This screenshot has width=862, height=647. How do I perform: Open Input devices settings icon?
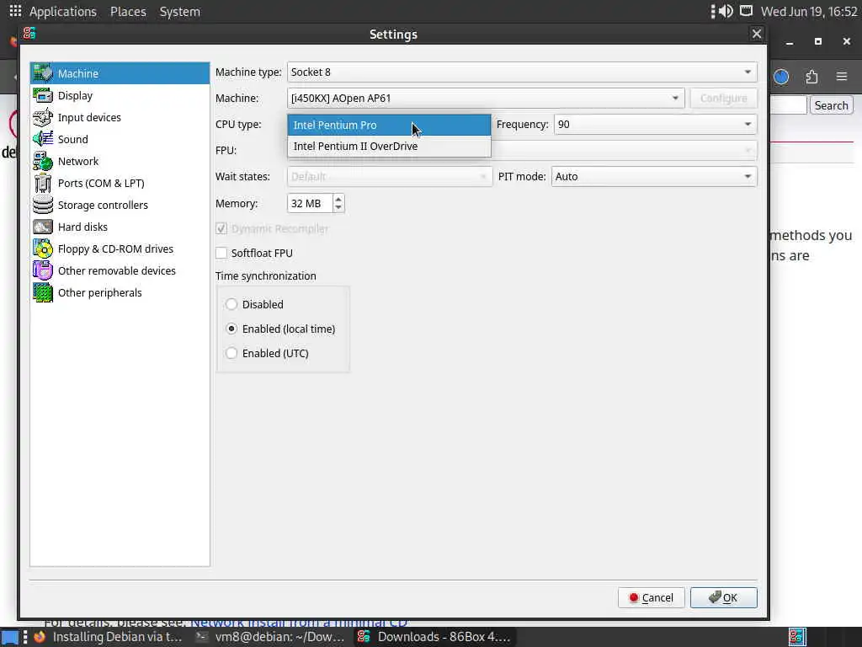42,117
